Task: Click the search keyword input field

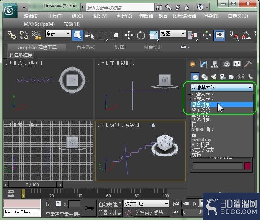Action: (x=120, y=8)
